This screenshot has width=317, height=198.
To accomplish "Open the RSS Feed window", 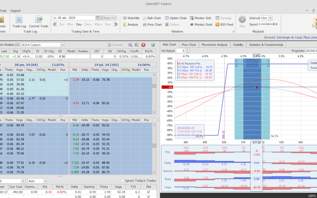I will [x=224, y=25].
